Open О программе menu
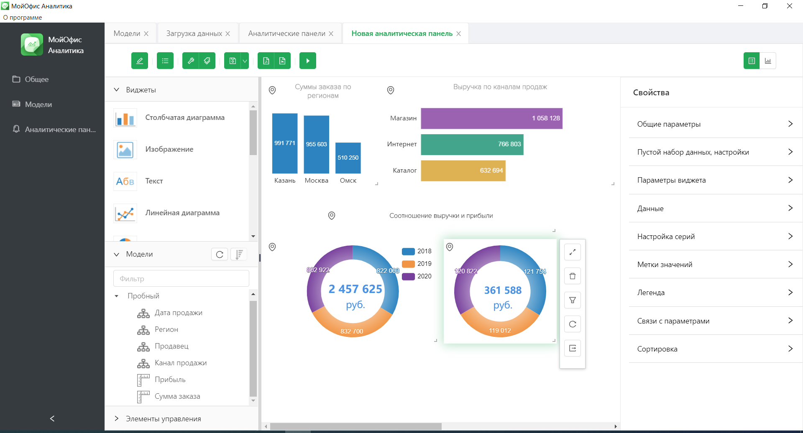 click(23, 18)
